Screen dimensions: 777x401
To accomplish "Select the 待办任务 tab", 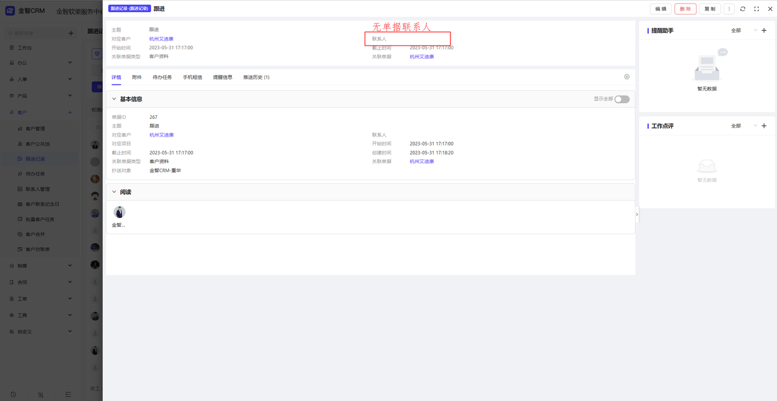I will pyautogui.click(x=162, y=78).
